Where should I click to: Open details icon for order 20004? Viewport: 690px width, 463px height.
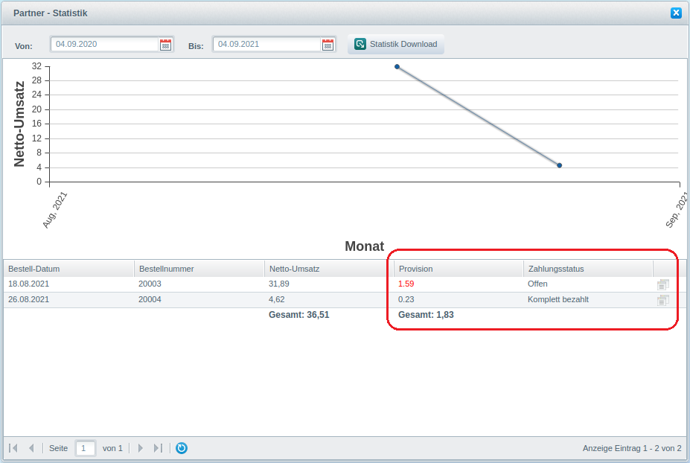coord(662,299)
